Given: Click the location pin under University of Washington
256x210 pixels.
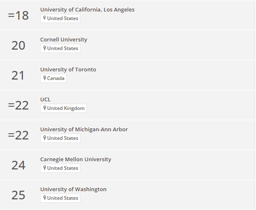Looking at the screenshot, I should tap(44, 198).
